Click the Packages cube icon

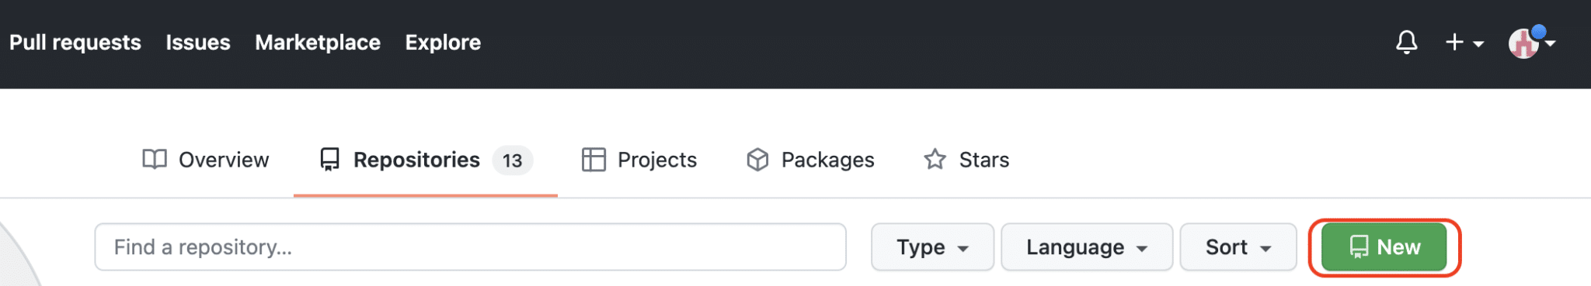pos(757,160)
